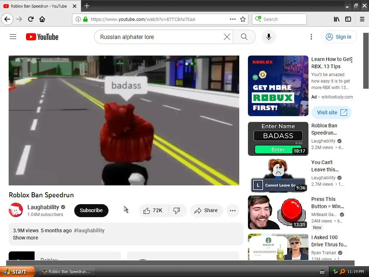This screenshot has width=369, height=277.
Task: Click the Sign in button
Action: tap(339, 37)
